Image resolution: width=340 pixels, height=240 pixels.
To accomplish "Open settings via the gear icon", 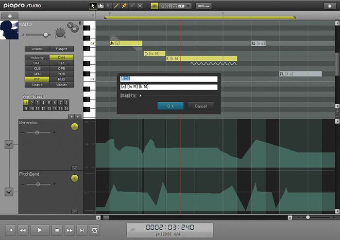I will 329,6.
